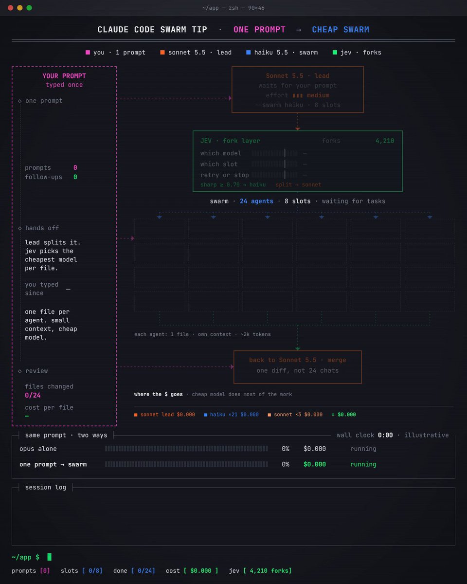This screenshot has width=467, height=584.
Task: Click 'waits for your prompt' in the Sonnet lead box
Action: (x=298, y=86)
